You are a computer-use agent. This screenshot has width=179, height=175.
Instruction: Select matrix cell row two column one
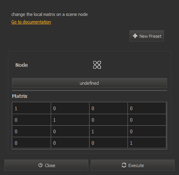32,120
